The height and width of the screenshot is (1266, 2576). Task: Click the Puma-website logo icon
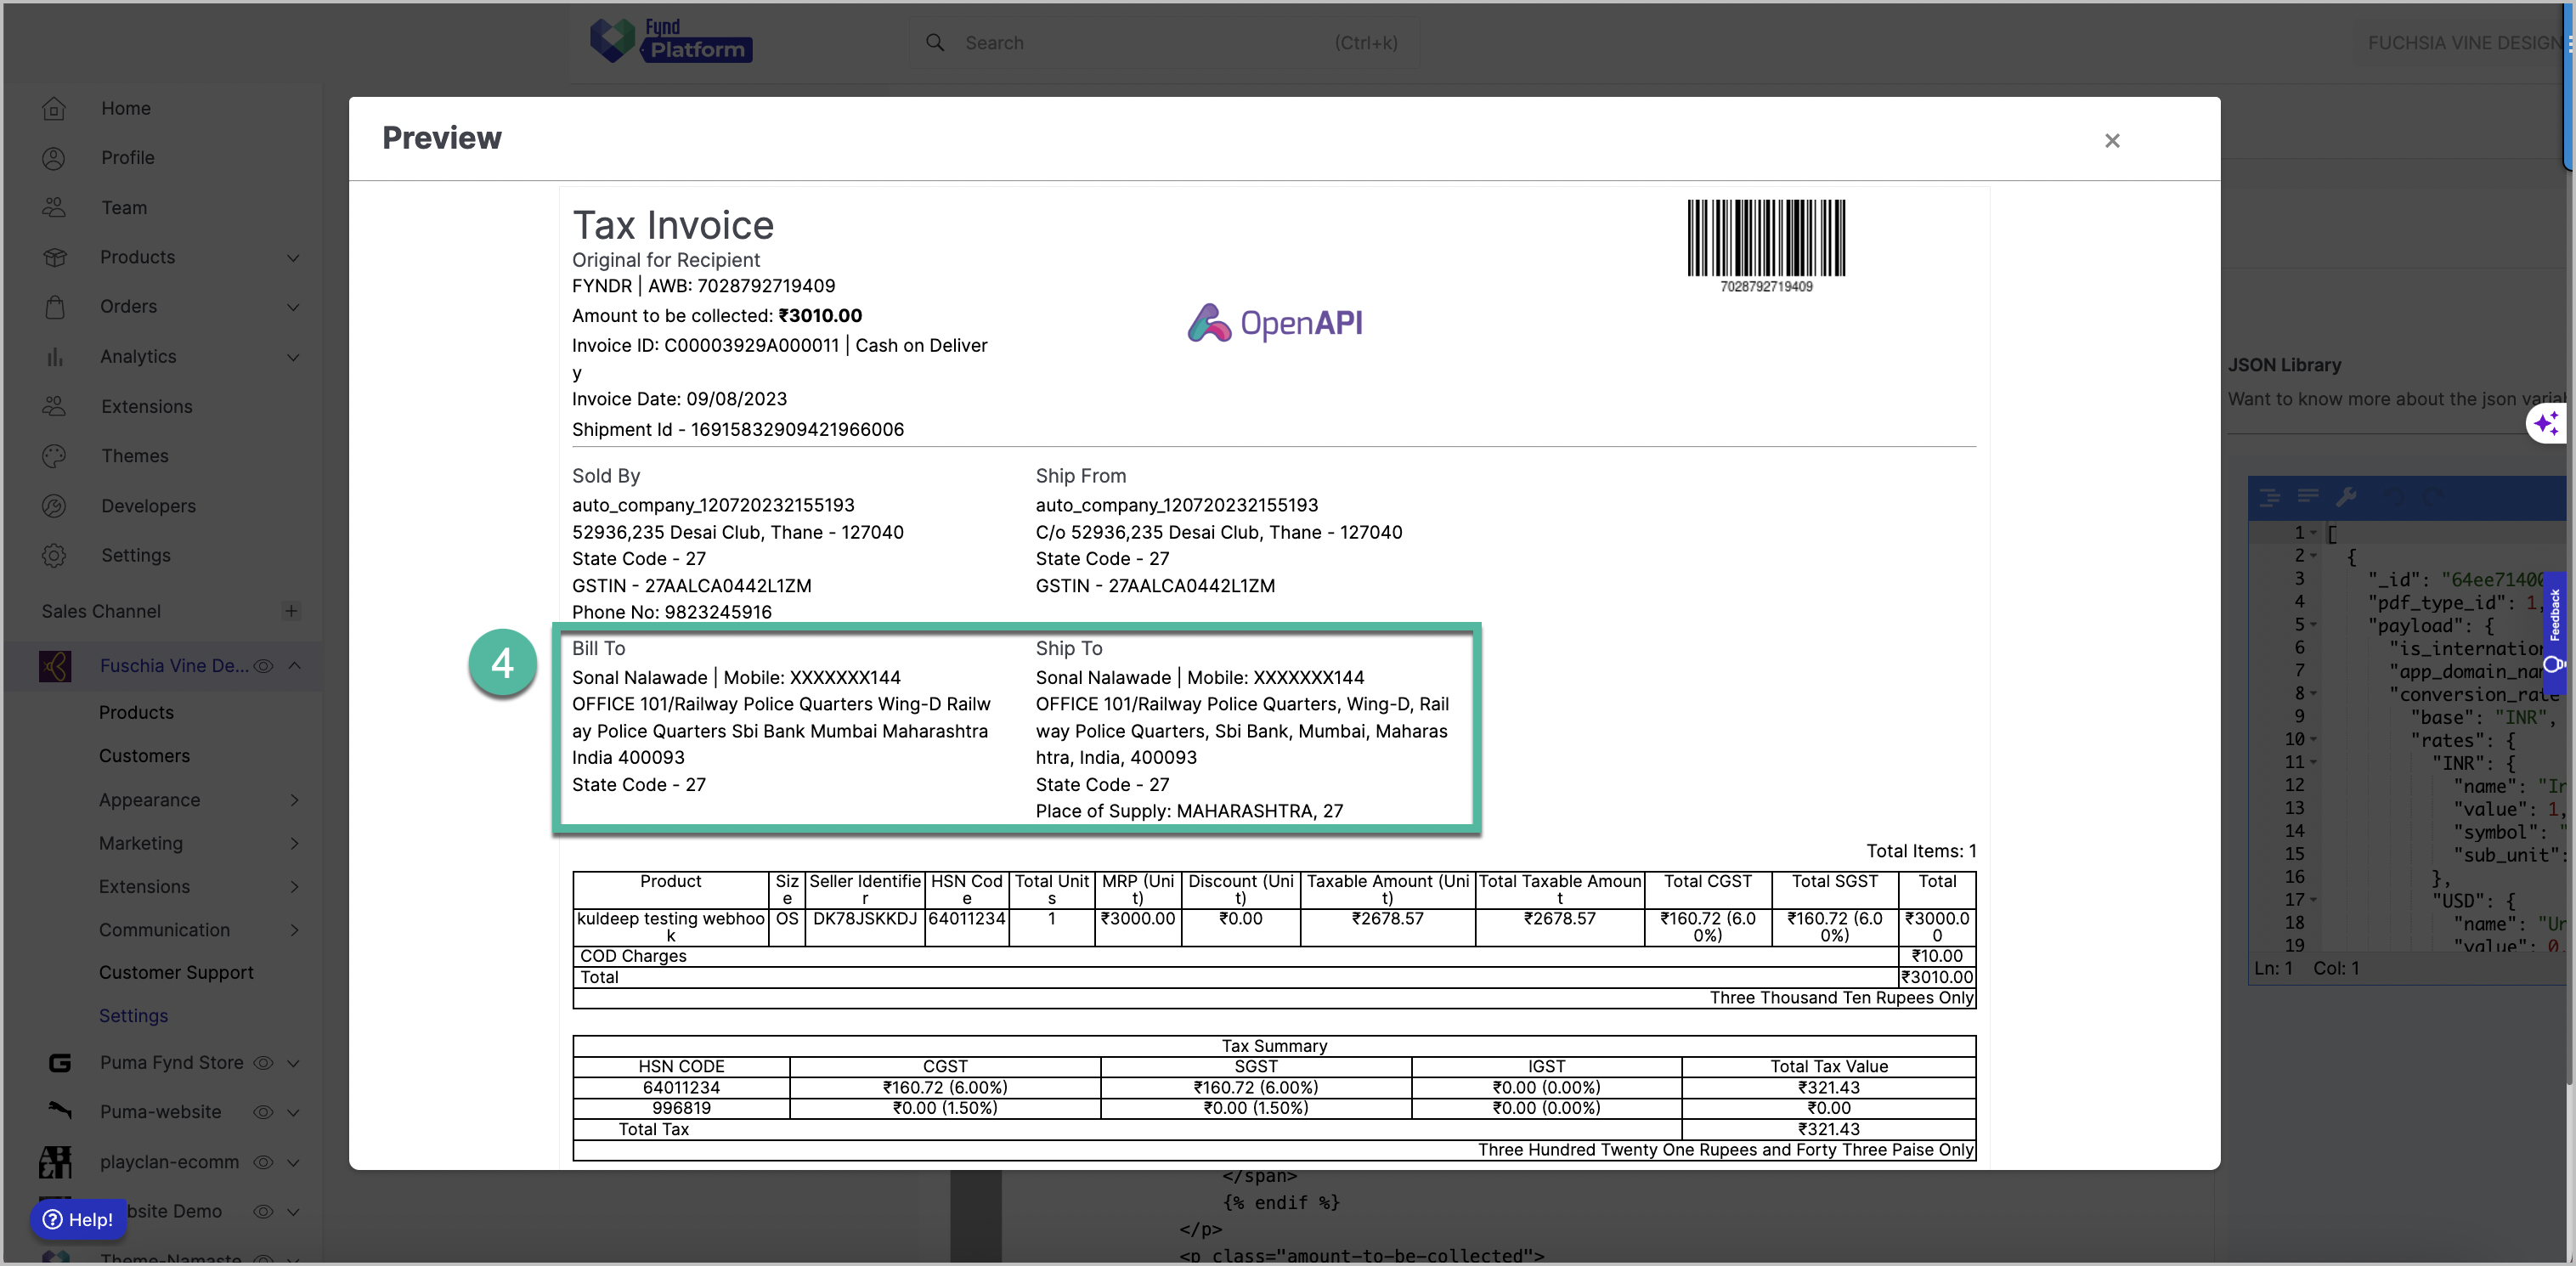click(x=60, y=1111)
